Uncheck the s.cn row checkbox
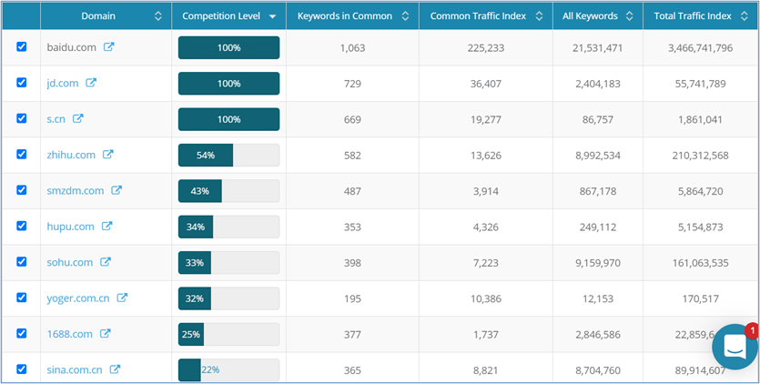 click(x=21, y=118)
